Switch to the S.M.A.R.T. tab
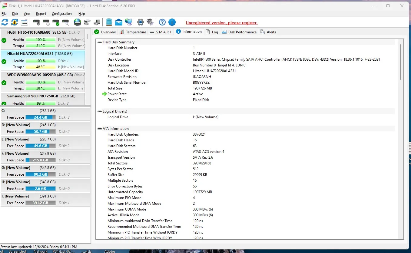 click(161, 32)
